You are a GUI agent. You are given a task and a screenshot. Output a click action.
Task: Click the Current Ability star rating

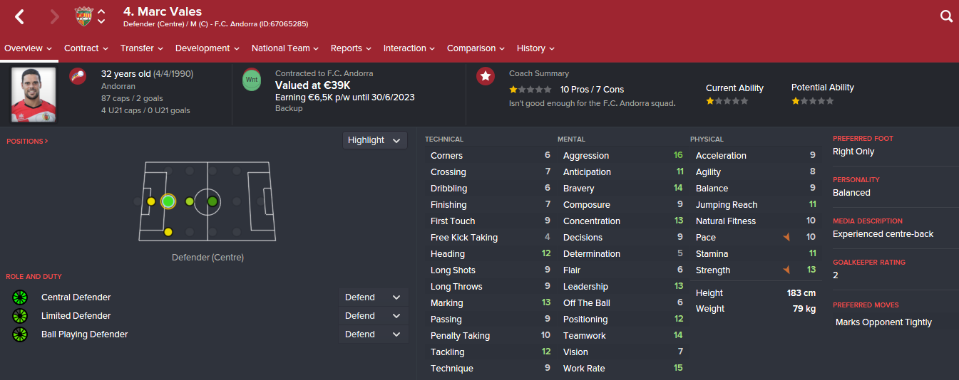[727, 102]
